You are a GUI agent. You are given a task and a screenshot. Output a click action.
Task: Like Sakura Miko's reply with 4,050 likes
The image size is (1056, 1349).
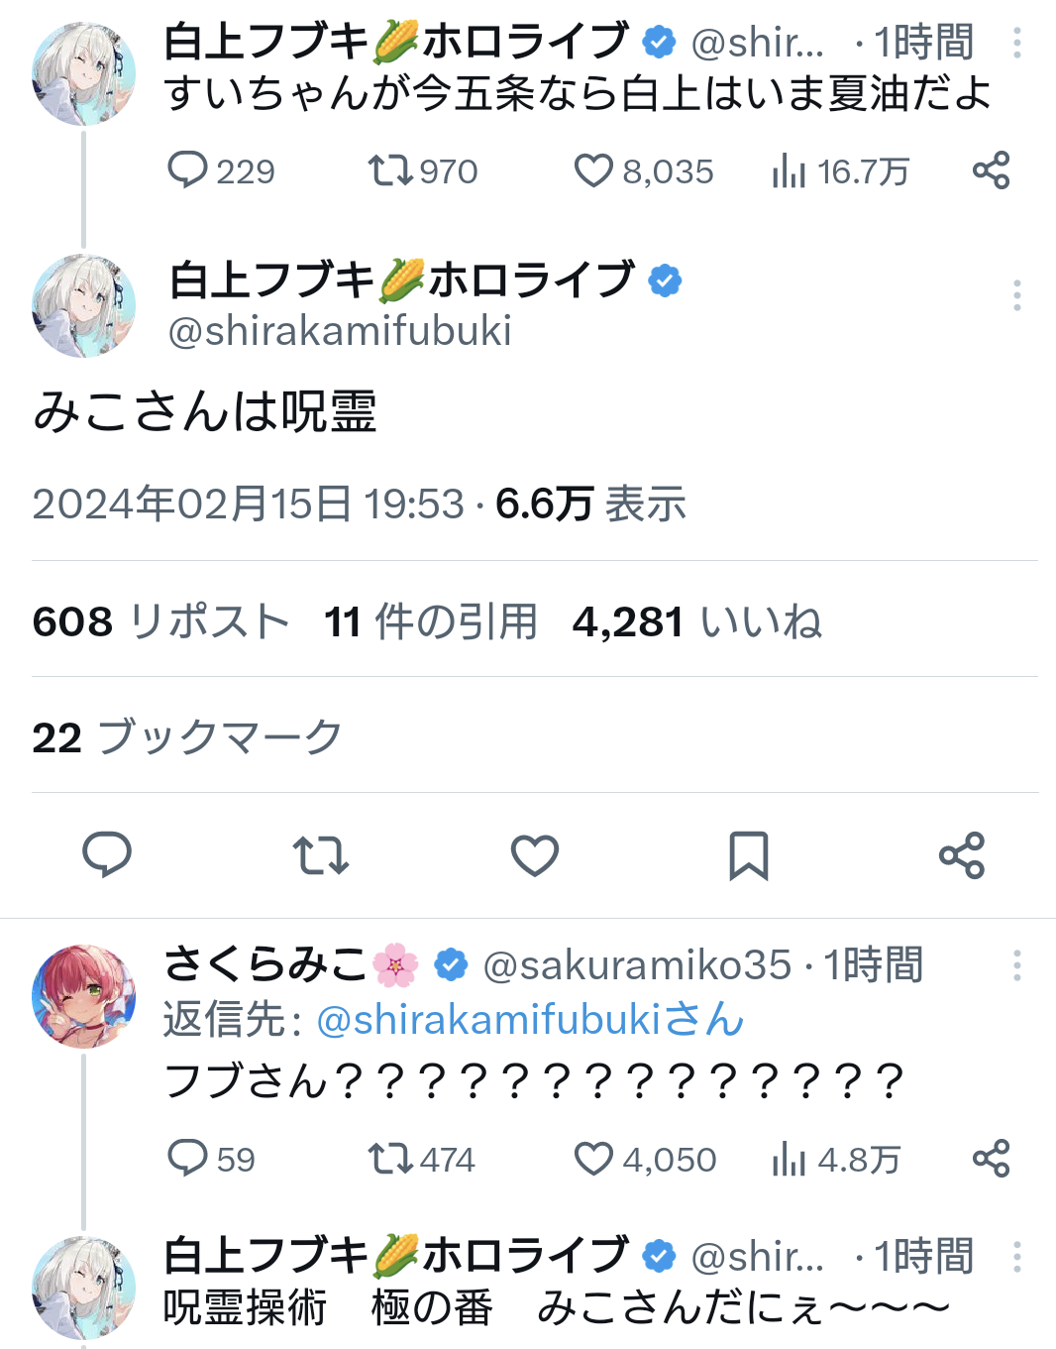(x=593, y=1159)
